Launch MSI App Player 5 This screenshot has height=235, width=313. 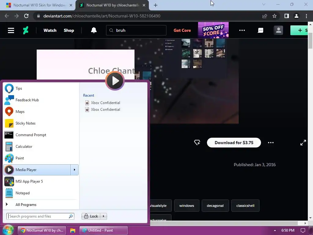pyautogui.click(x=41, y=181)
